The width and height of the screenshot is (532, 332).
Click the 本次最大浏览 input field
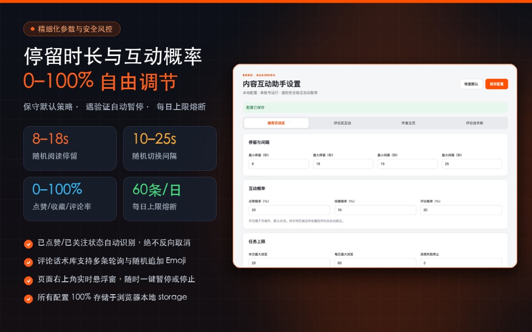289,262
